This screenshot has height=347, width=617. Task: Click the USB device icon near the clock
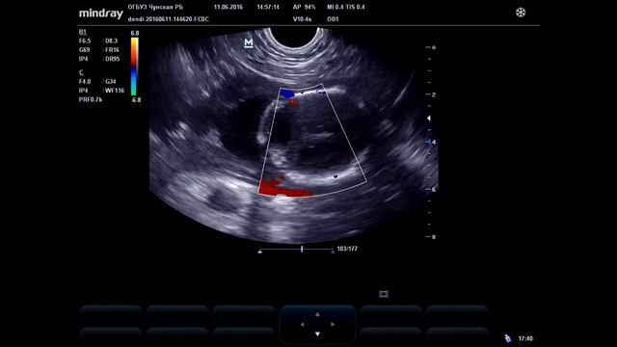coord(508,338)
